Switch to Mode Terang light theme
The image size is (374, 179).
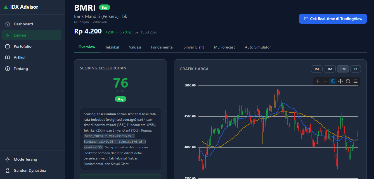pos(31,159)
